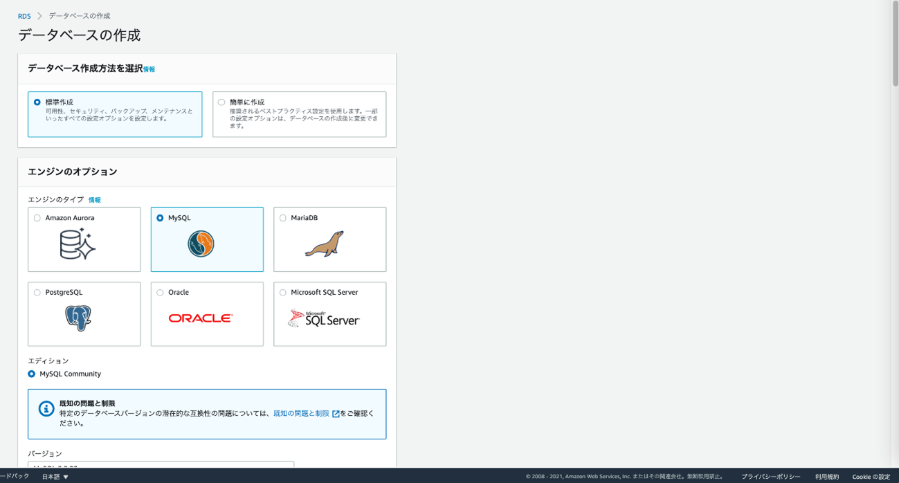
Task: Open the 情報 link beside データベース作成方法を選択
Action: coord(149,69)
